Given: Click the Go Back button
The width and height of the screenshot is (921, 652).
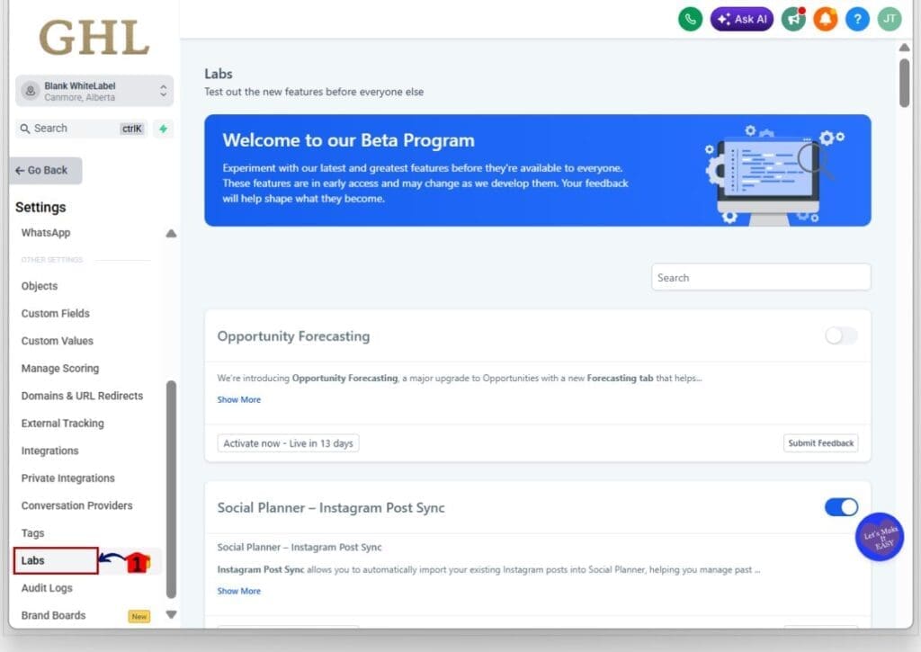Looking at the screenshot, I should pyautogui.click(x=45, y=170).
